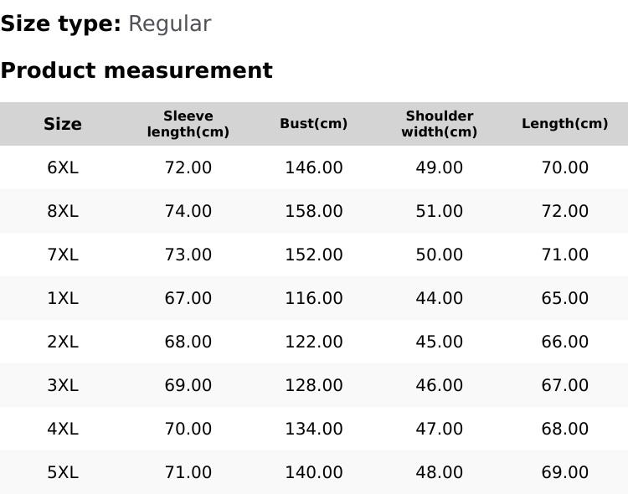Select the 7XL size row label
Screen dimensions: 628x494
[63, 255]
